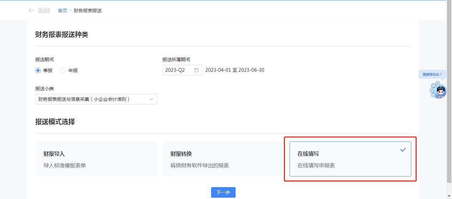Go to 首页 via breadcrumb link
Image resolution: width=452 pixels, height=199 pixels.
[63, 11]
